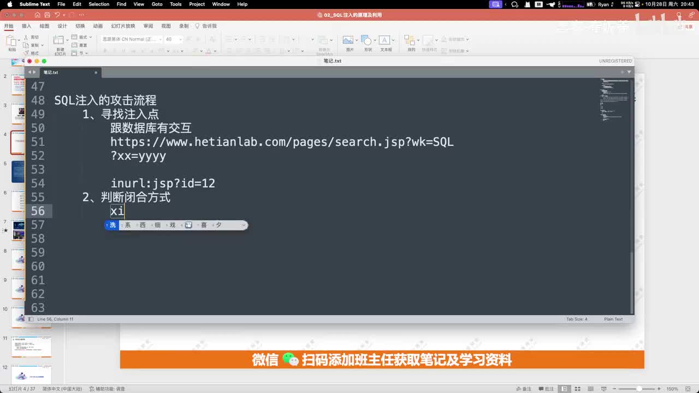Screen dimensions: 699x393
Task: Switch to Reading view icon in status bar
Action: click(590, 389)
